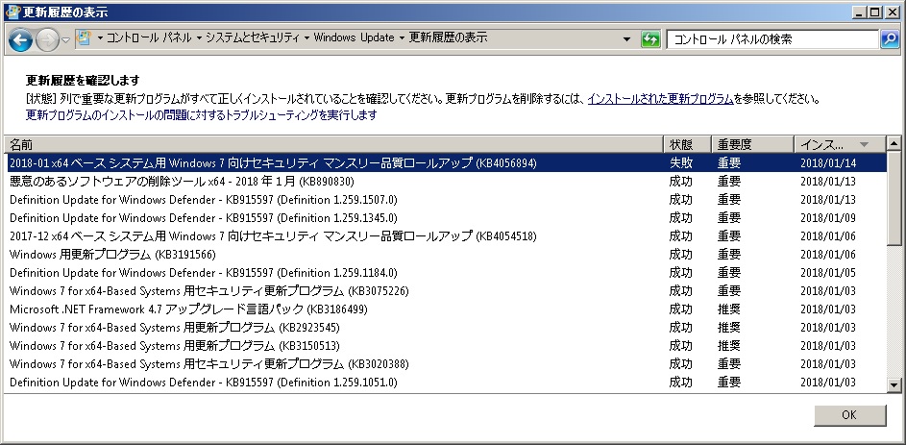Select the KB2923545 update row
This screenshot has height=445, width=906.
click(447, 328)
